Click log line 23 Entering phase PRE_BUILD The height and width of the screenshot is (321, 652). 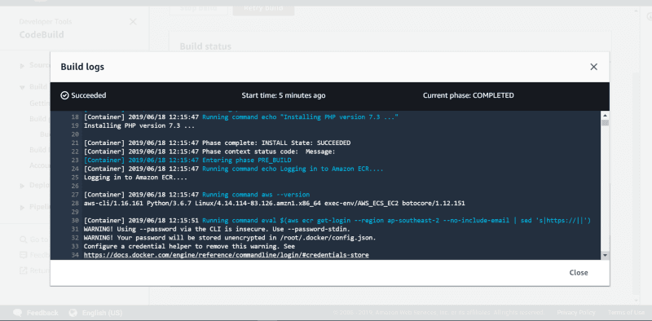187,160
